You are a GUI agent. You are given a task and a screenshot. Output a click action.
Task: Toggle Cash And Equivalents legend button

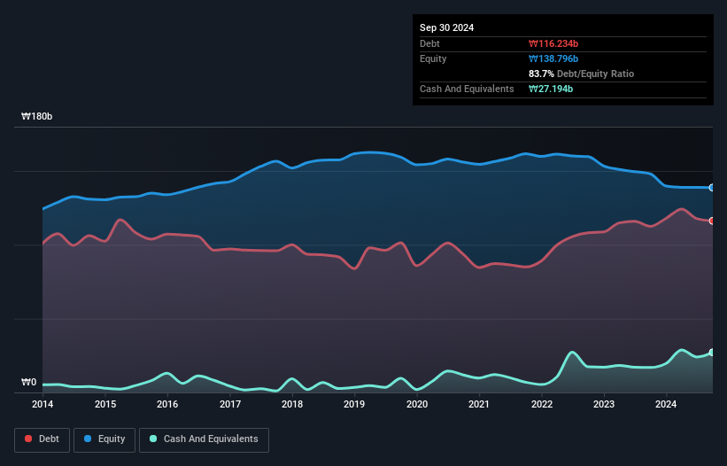point(204,439)
